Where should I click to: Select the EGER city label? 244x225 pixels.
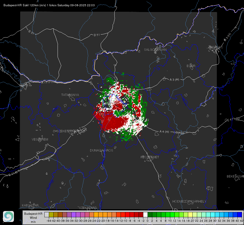[x=191, y=66]
